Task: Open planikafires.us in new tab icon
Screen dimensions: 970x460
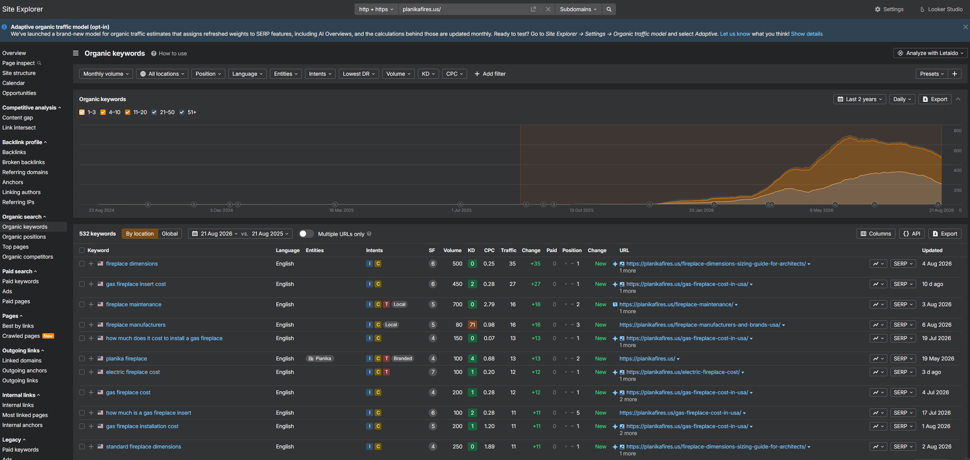Action: 533,9
